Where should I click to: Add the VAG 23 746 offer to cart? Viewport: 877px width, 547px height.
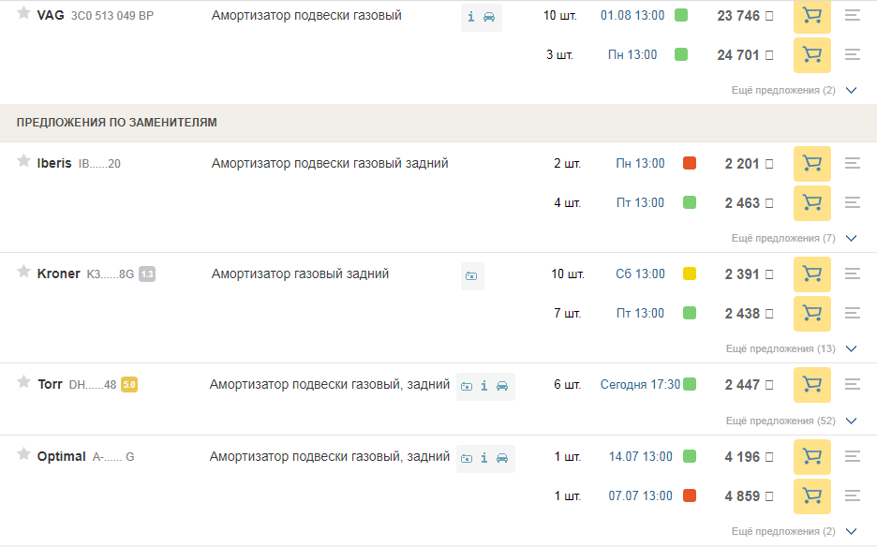pyautogui.click(x=811, y=16)
